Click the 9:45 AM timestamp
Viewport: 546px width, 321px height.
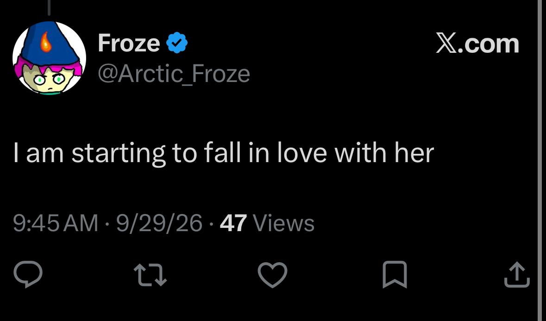point(56,223)
